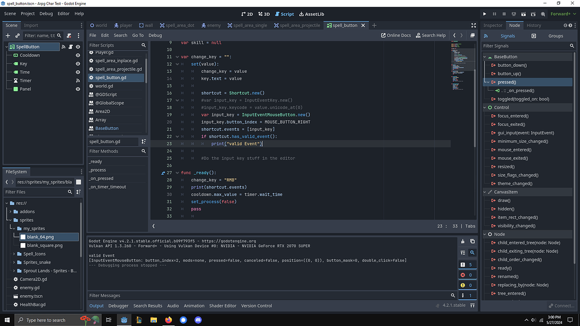The image size is (580, 326).
Task: Add a new node with the plus icon
Action: (x=7, y=35)
